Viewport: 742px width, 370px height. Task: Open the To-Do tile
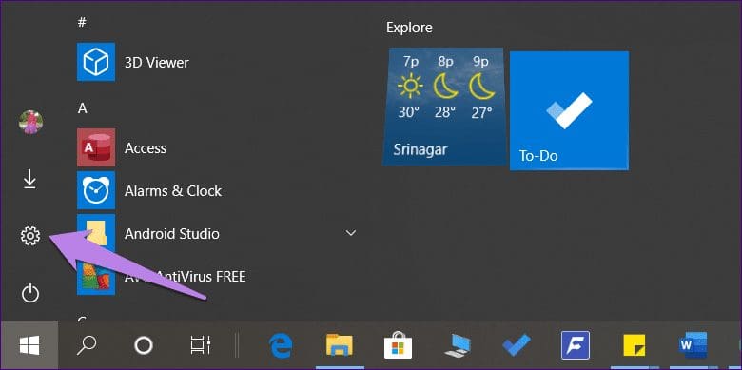pyautogui.click(x=569, y=110)
